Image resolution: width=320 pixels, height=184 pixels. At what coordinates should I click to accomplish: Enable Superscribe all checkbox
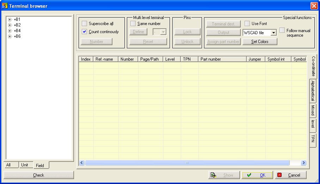(84, 24)
